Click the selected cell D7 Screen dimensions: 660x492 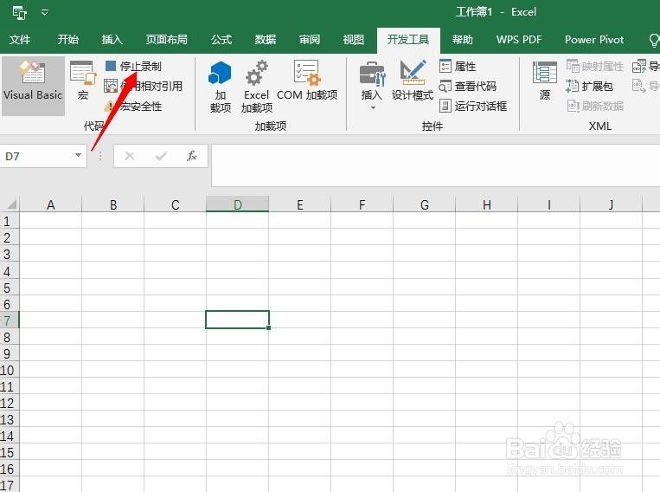tap(237, 320)
